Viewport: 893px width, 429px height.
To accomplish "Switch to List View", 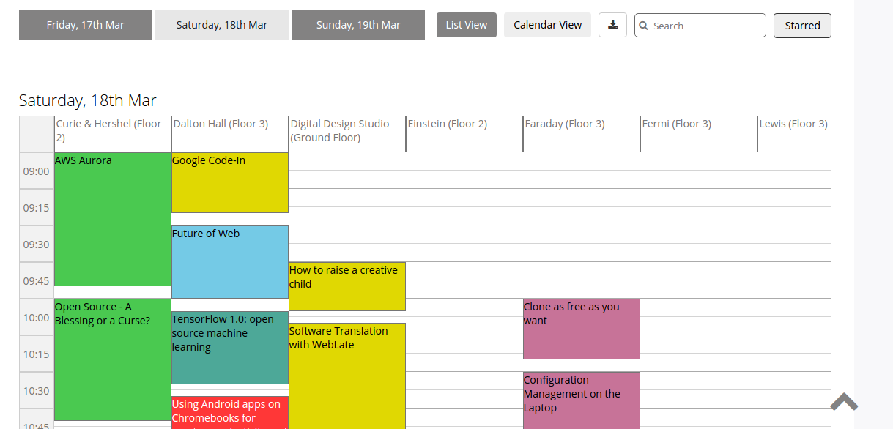I will coord(467,25).
